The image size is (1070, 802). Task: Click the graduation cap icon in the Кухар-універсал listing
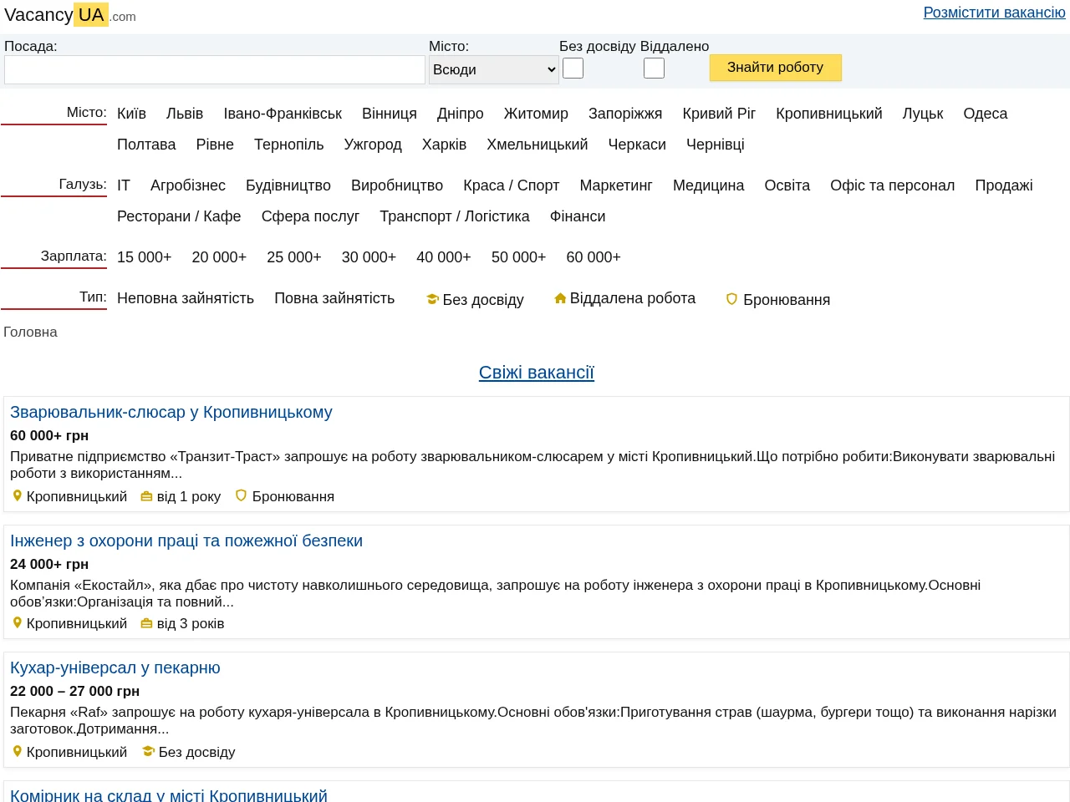tap(148, 752)
